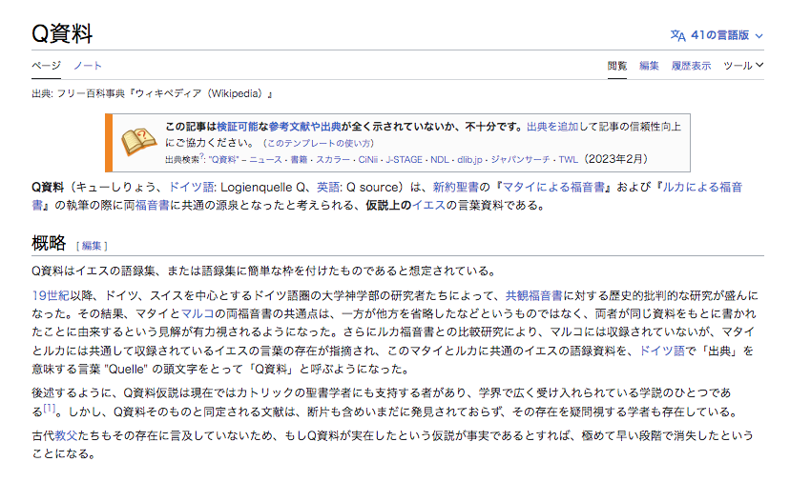Follow the 検証可能 link
This screenshot has width=811, height=482.
[237, 127]
